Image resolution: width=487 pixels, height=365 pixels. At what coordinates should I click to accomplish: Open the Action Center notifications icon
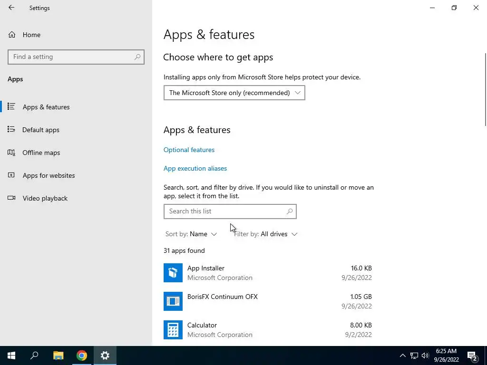point(472,355)
